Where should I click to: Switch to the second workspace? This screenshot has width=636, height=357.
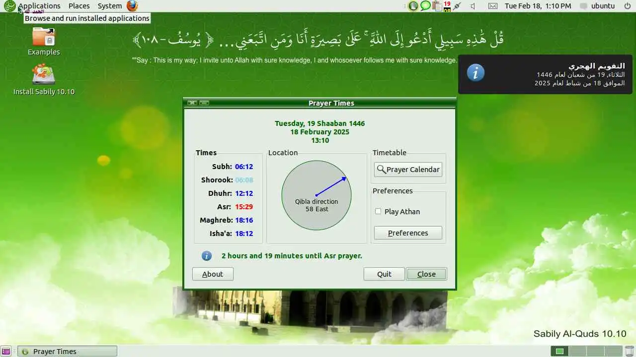[576, 352]
